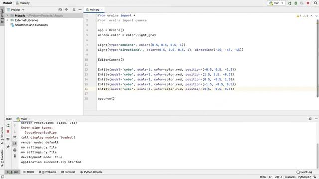This screenshot has height=179, width=319.
Task: Change the LF line separator
Action: tap(270, 177)
